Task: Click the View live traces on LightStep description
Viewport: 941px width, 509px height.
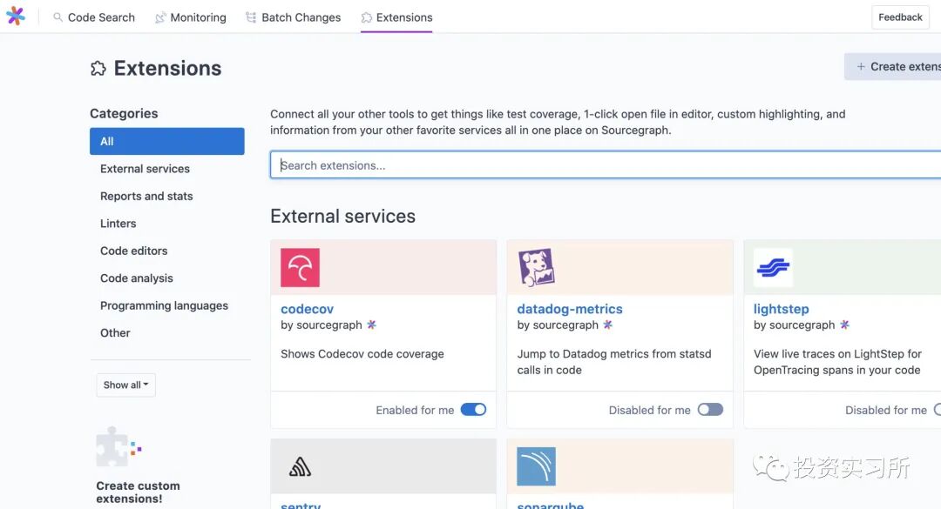Action: click(x=838, y=362)
